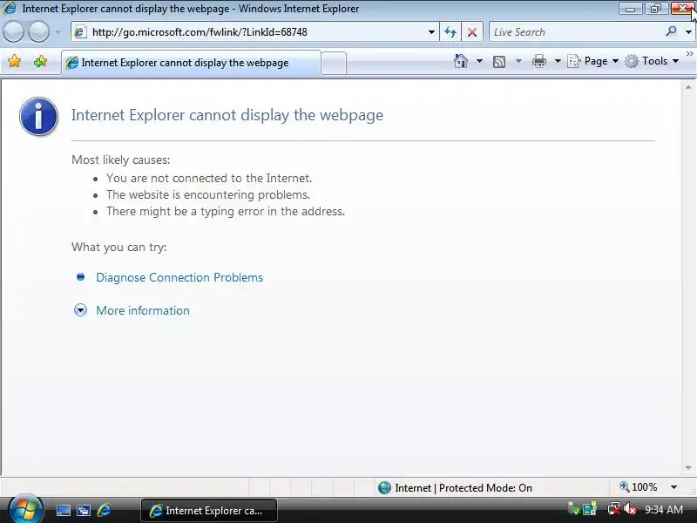Screen dimensions: 697x523
Task: Select the Internet Explorer taskbar button
Action: pyautogui.click(x=209, y=511)
